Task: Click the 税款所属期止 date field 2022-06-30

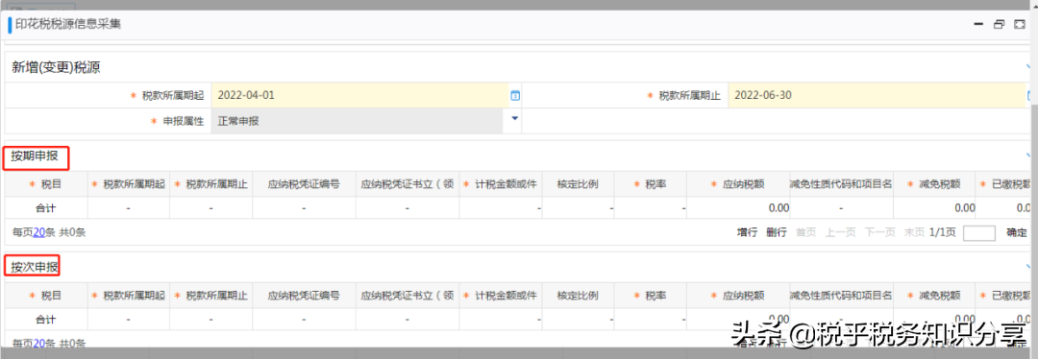Action: tap(877, 95)
